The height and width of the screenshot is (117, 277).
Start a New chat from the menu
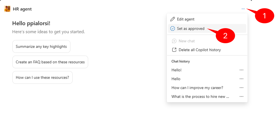207,41
